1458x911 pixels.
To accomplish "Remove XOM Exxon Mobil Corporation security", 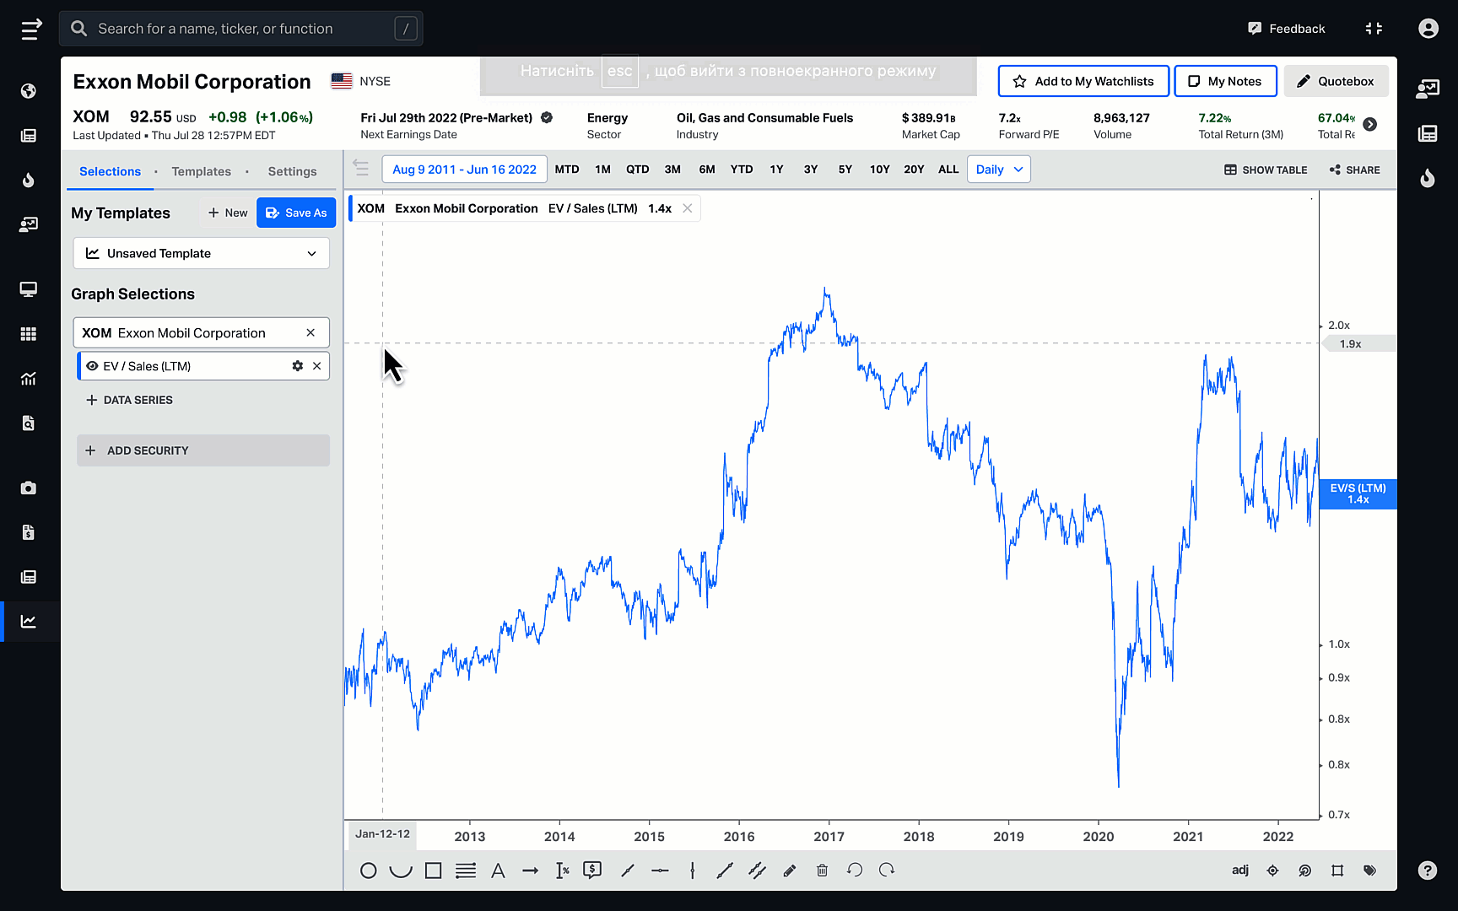I will [x=310, y=333].
